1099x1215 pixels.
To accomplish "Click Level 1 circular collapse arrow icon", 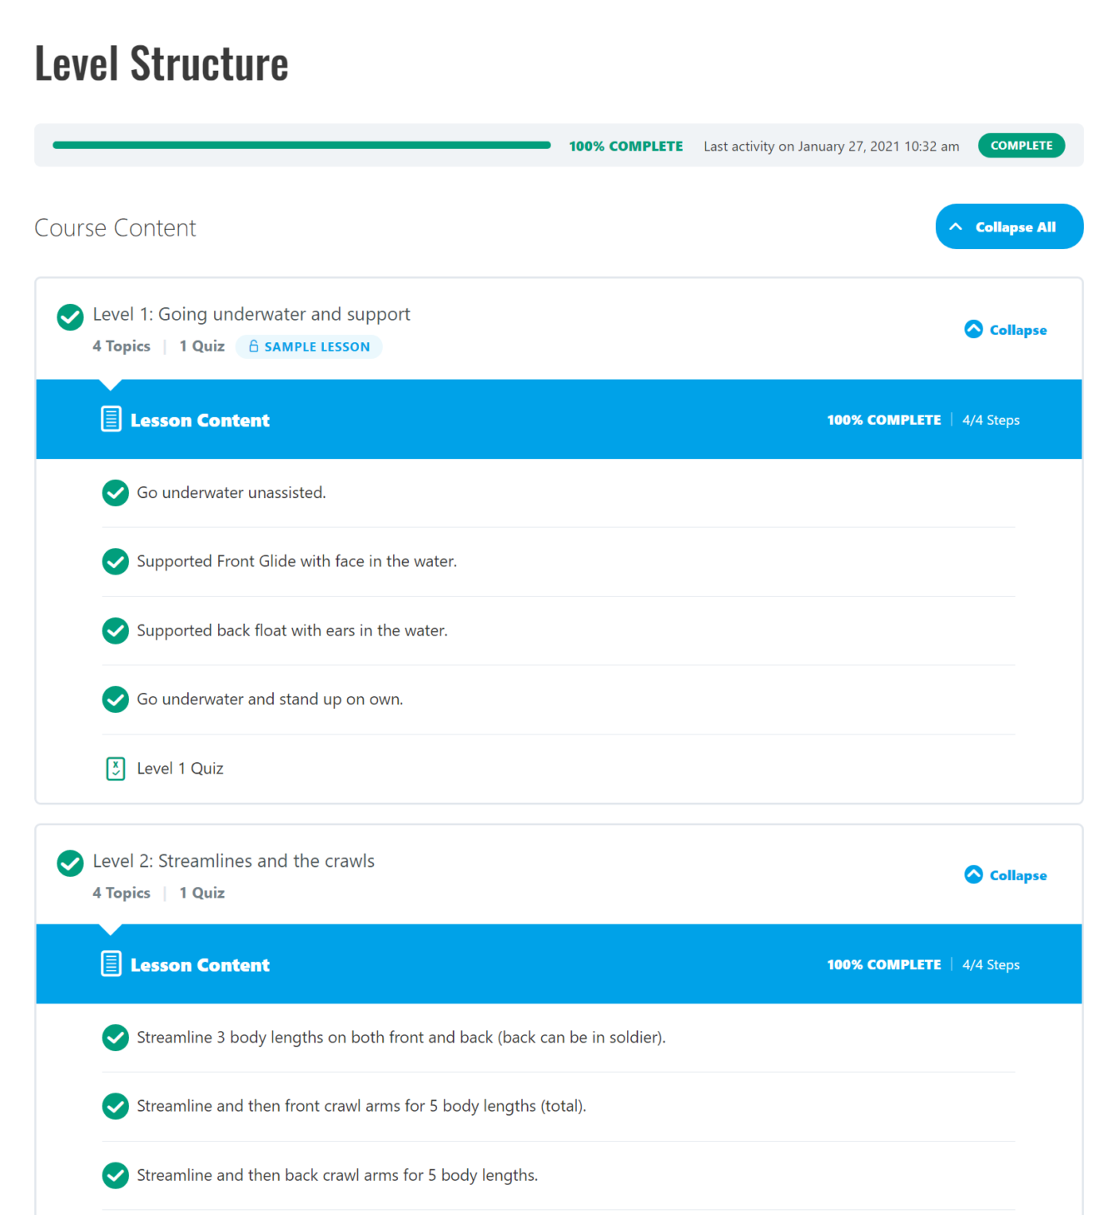I will [973, 329].
